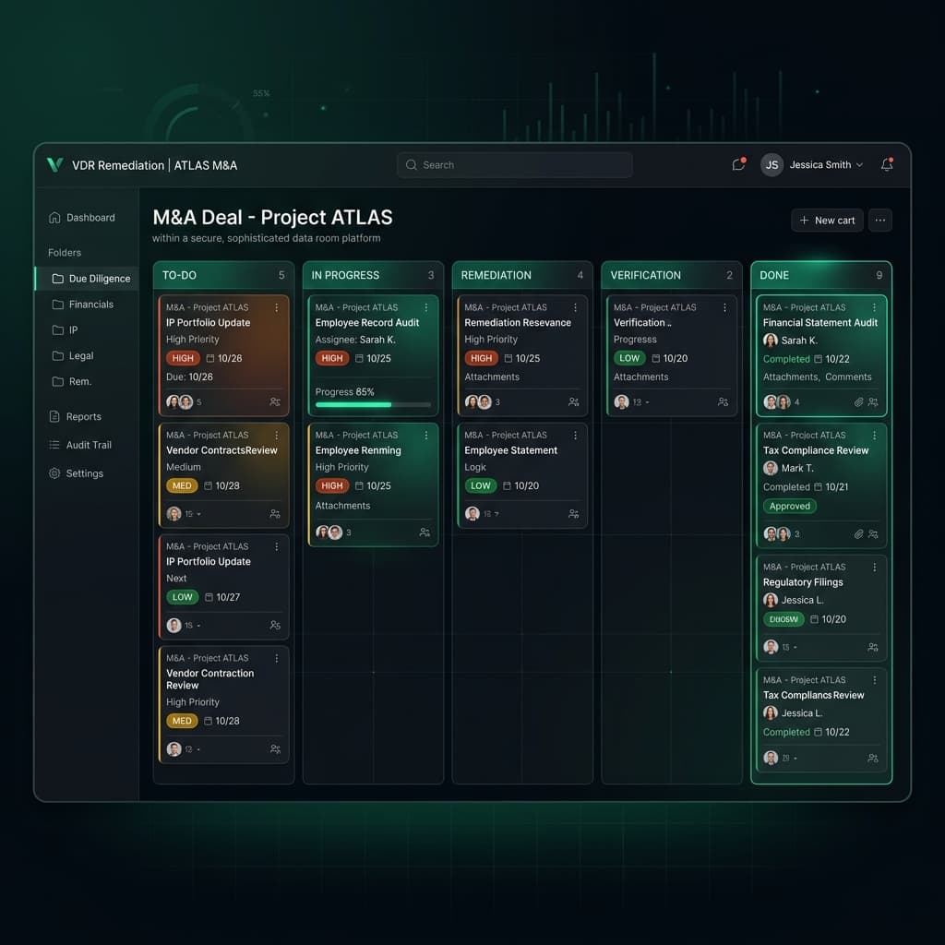945x945 pixels.
Task: Click the Audit Trail icon in sidebar
Action: click(55, 445)
